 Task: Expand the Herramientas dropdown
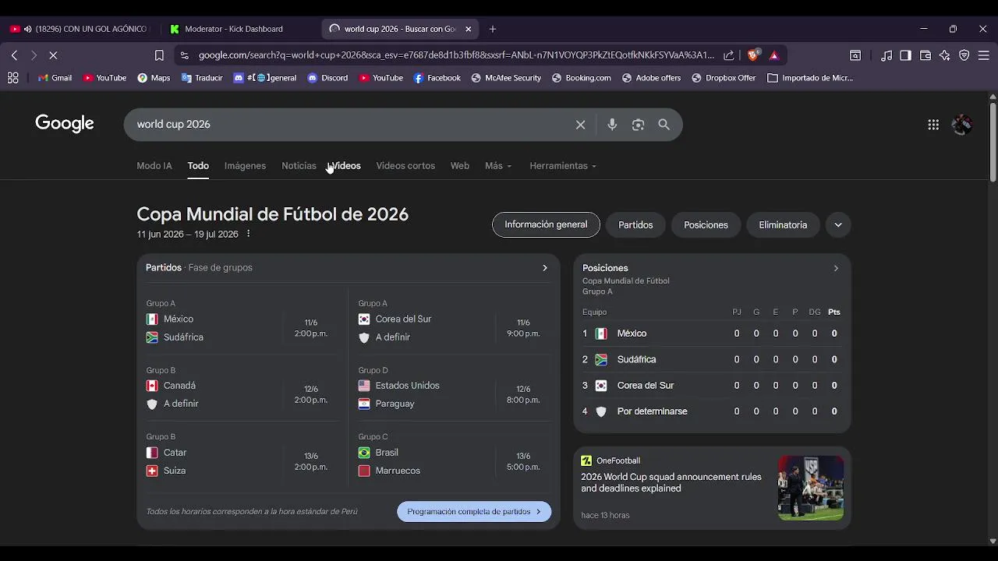(x=563, y=166)
